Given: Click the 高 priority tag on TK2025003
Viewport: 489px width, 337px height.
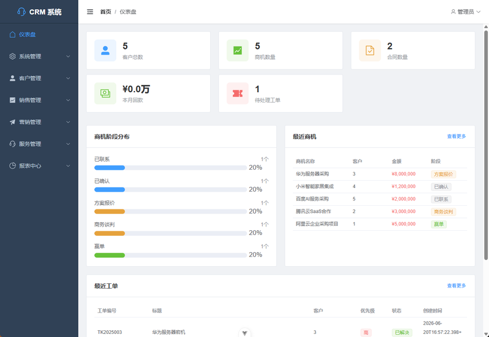Looking at the screenshot, I should pyautogui.click(x=366, y=333).
